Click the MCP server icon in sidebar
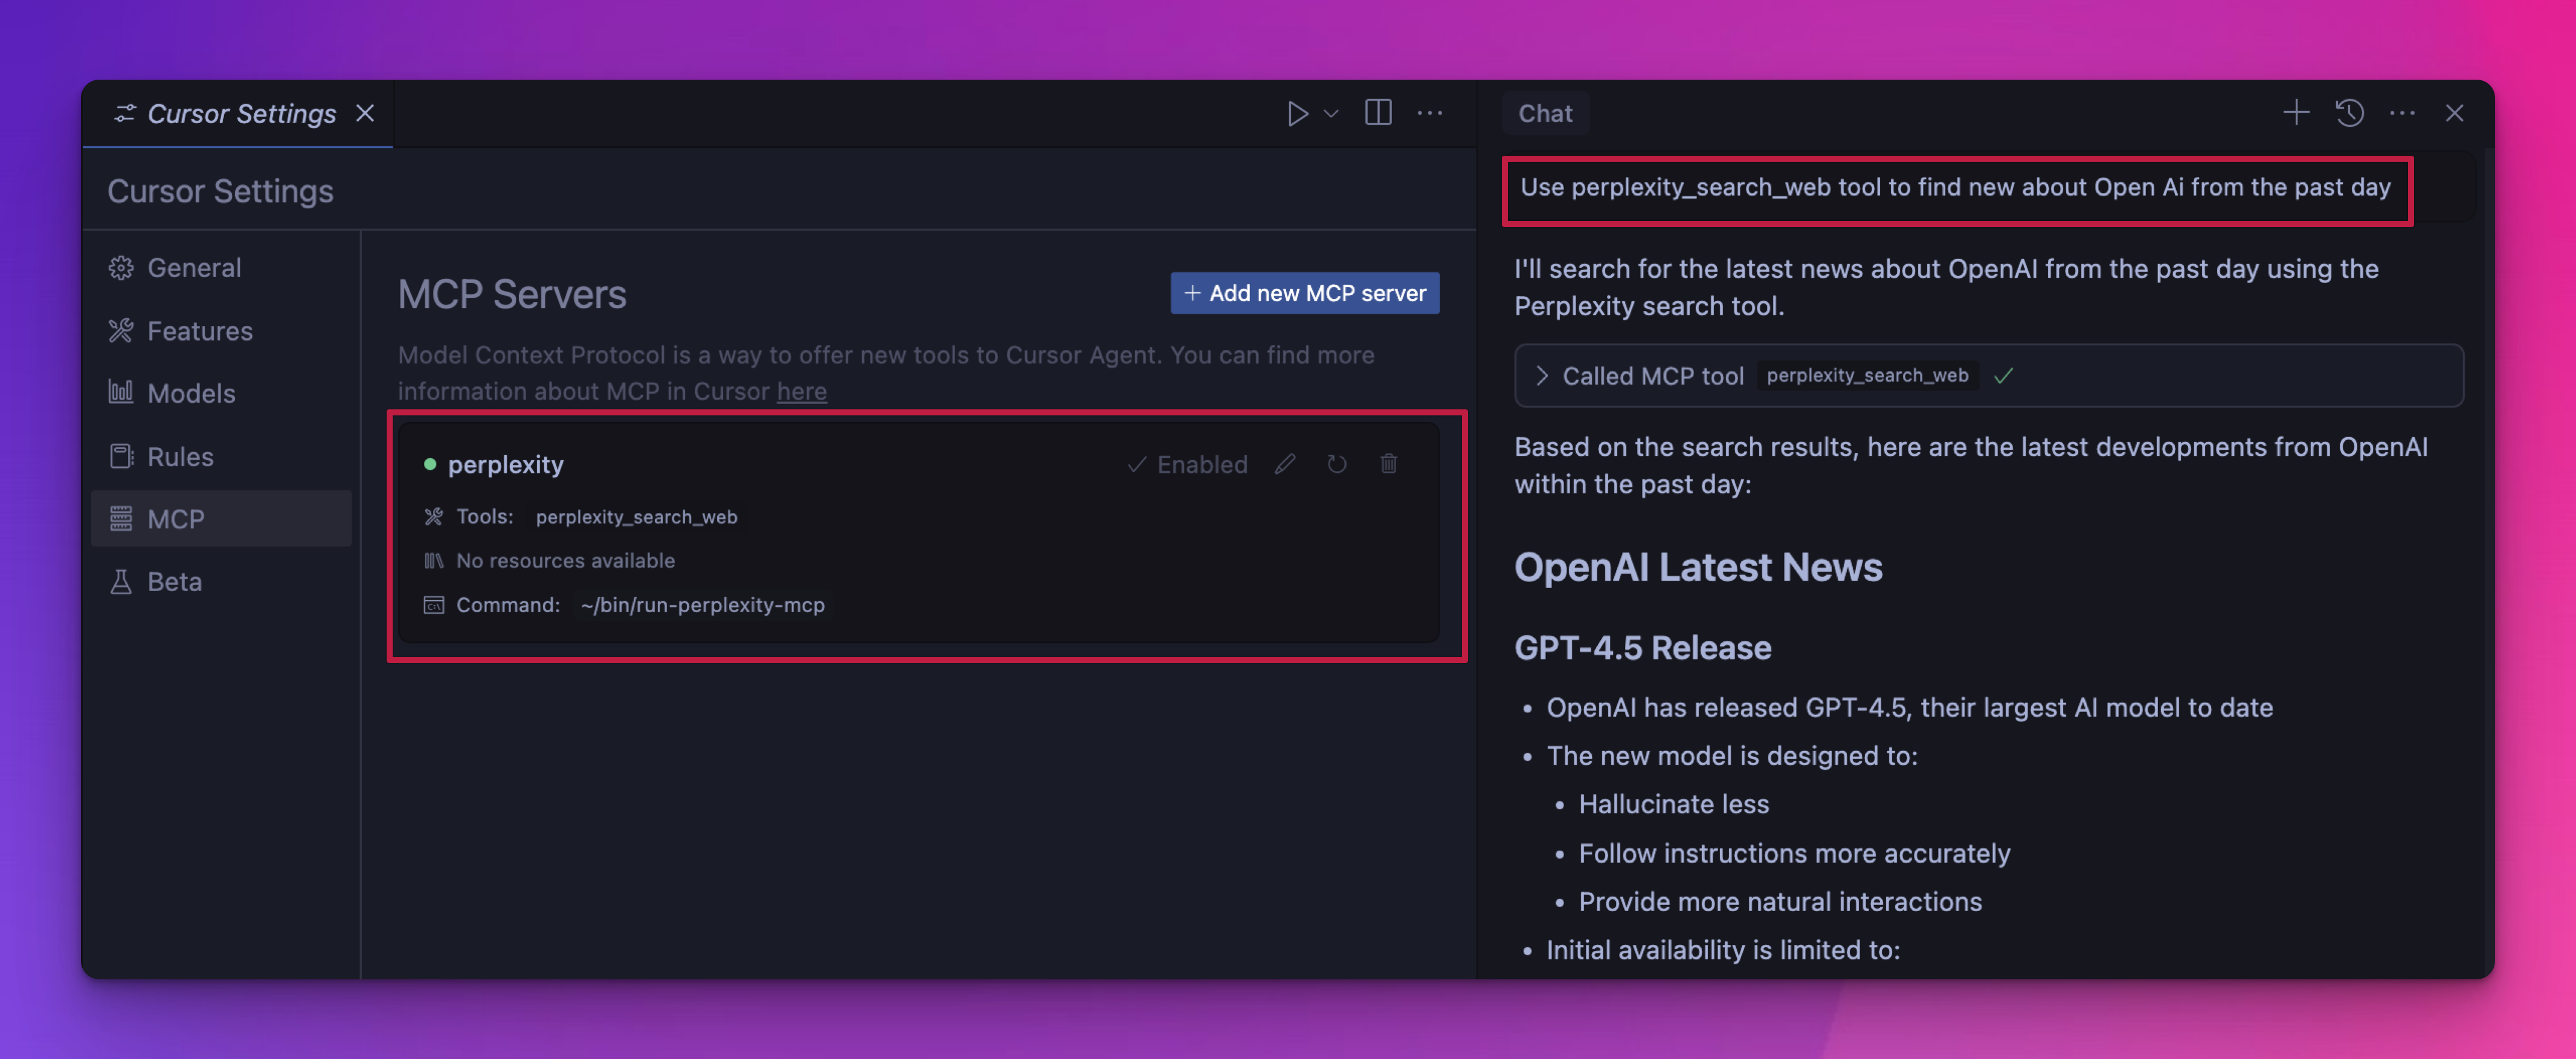2576x1059 pixels. point(121,519)
